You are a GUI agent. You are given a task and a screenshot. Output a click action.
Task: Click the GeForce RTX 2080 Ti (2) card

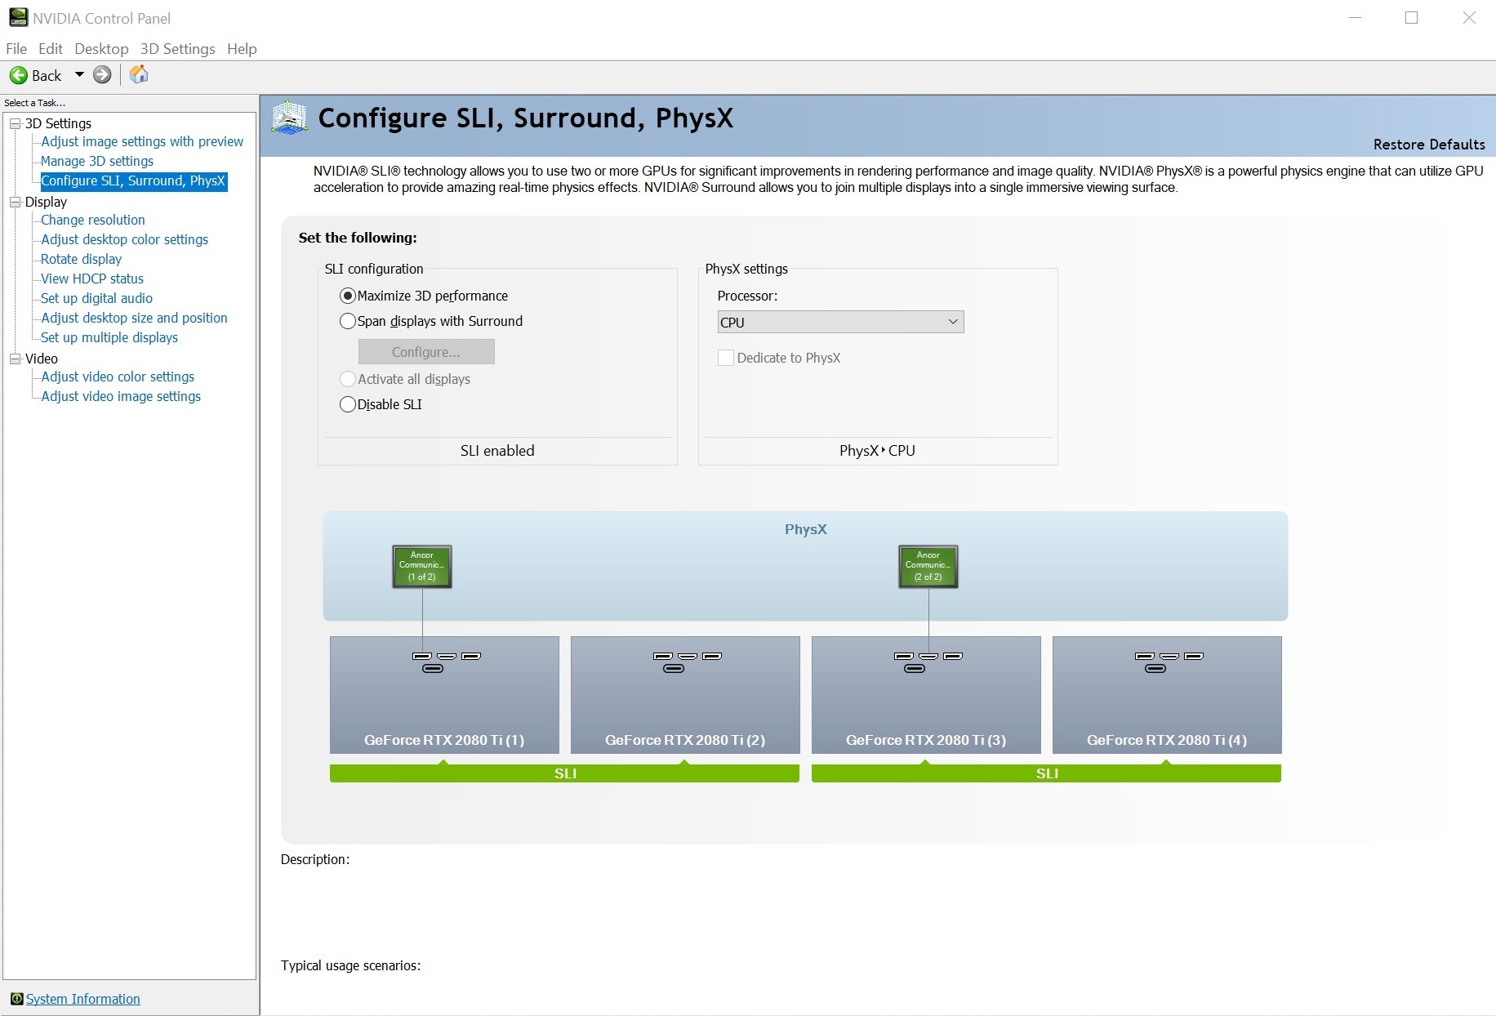pos(684,694)
